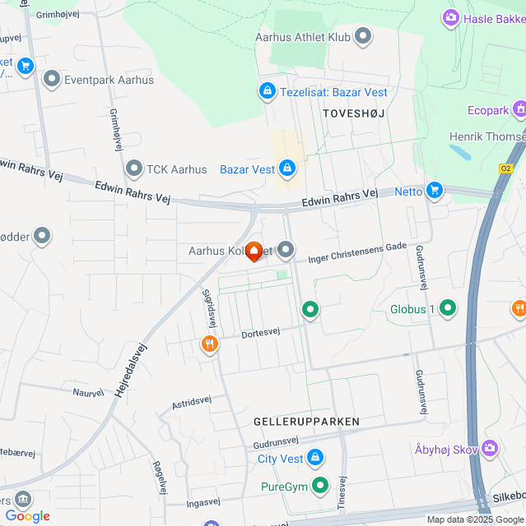526x526 pixels.
Task: Select the O2 road shield
Action: 506,168
